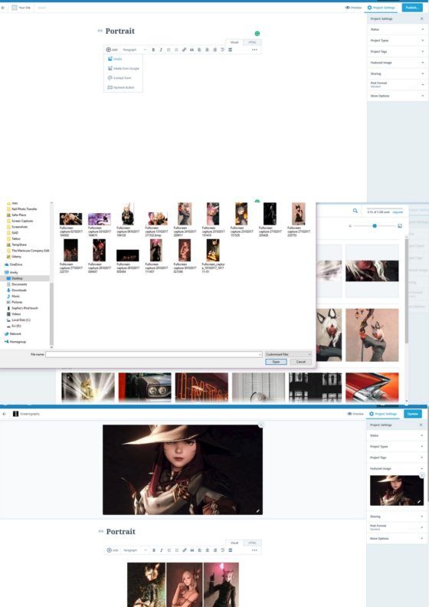Pick Contact Form from the Add dropdown
Image resolution: width=429 pixels, height=607 pixels.
click(120, 78)
